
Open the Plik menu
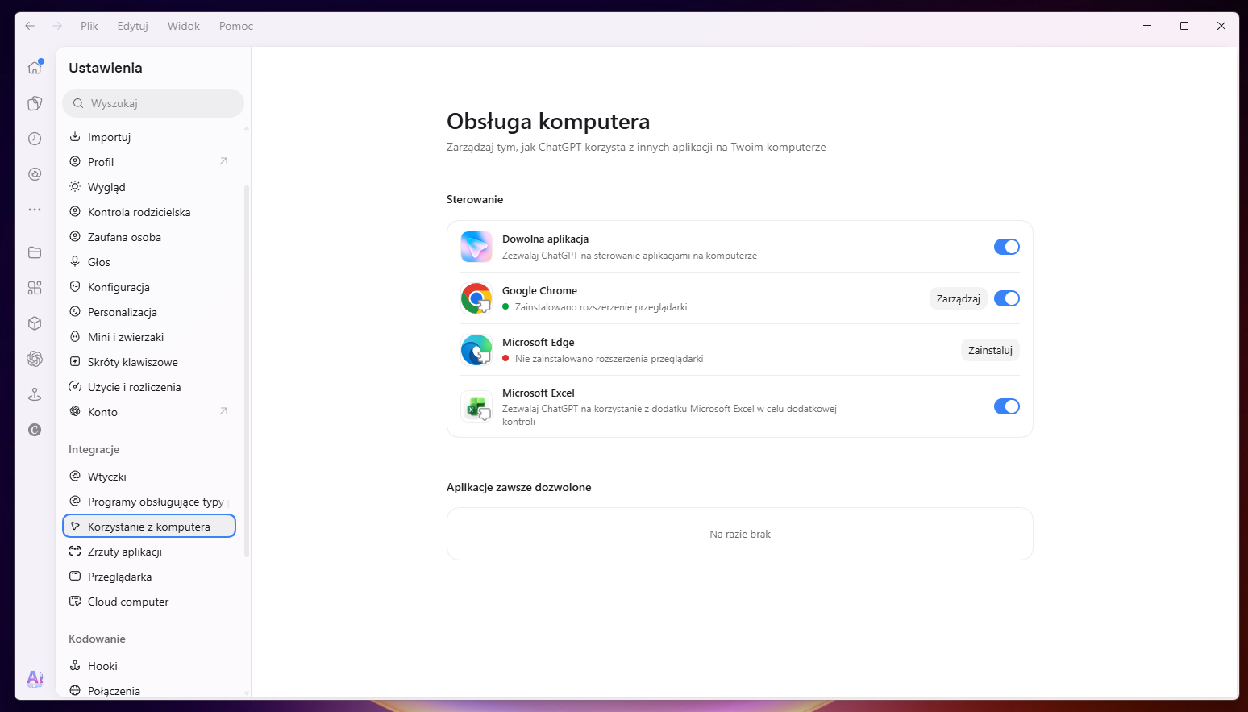click(89, 26)
